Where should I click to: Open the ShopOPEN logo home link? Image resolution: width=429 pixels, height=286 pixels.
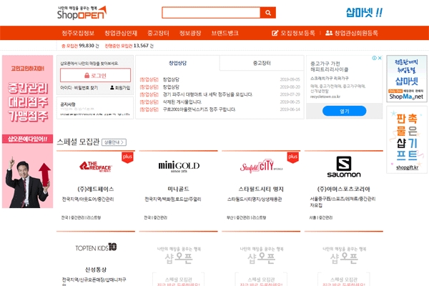tap(82, 13)
